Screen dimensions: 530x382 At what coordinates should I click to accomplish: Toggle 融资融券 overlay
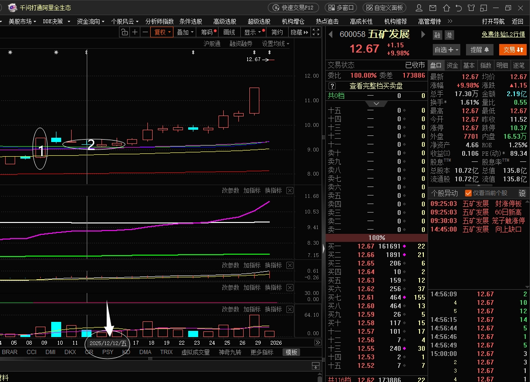[241, 44]
